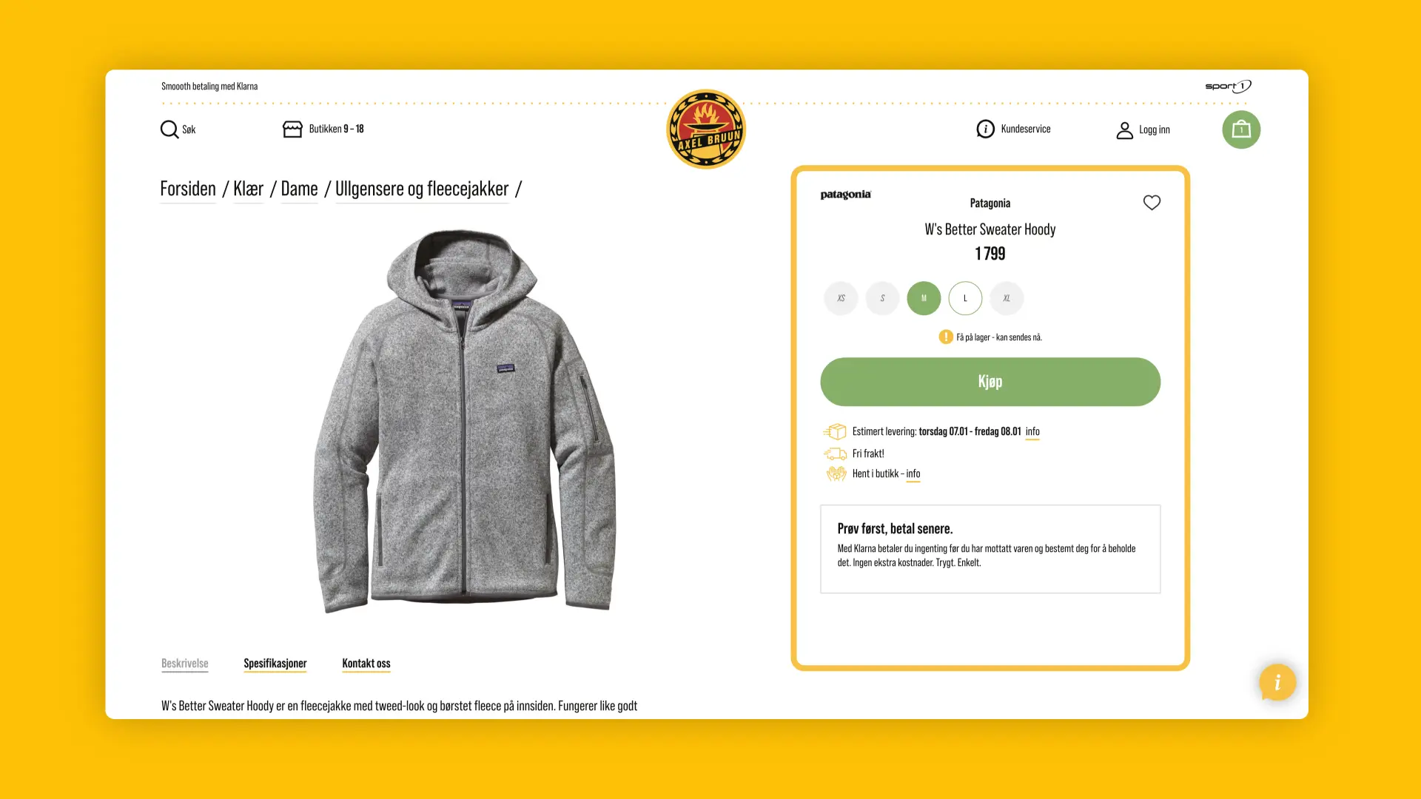Click the Sport 1 logo
Screen dimensions: 1421x799
(x=1228, y=87)
